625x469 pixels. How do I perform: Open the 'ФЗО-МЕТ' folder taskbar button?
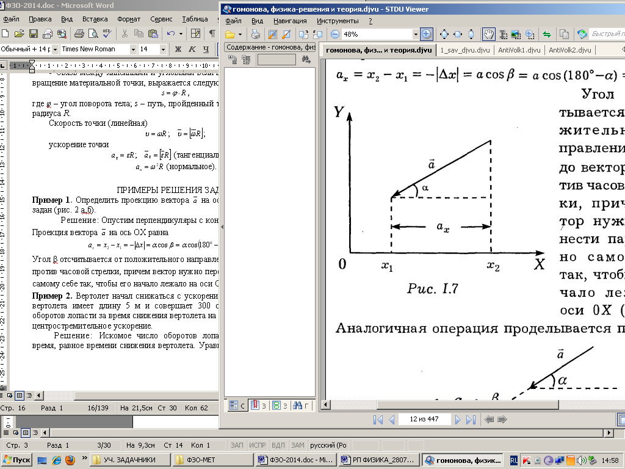click(x=213, y=460)
